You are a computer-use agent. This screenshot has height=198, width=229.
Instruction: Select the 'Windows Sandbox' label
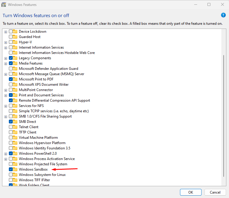pos(33,169)
